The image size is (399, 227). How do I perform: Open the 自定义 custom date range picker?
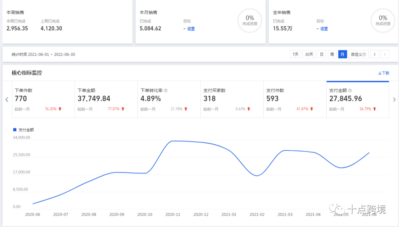(357, 54)
